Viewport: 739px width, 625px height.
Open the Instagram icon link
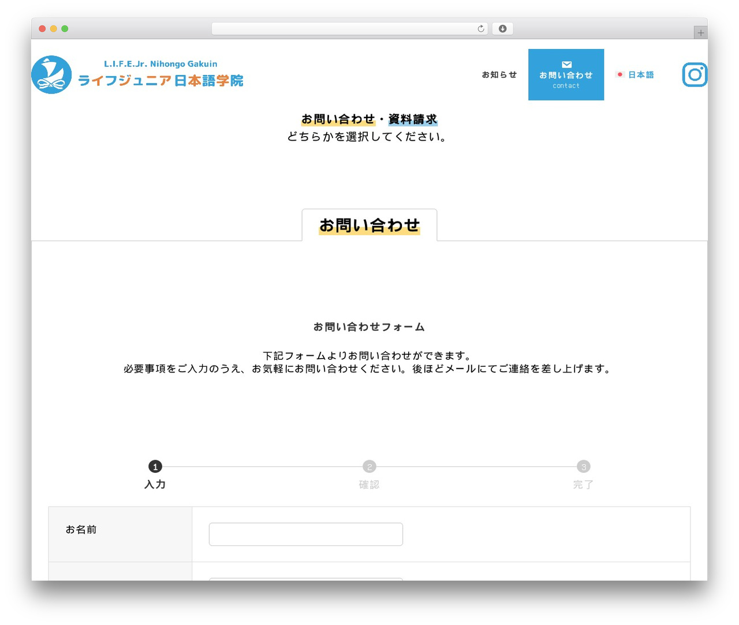[695, 75]
